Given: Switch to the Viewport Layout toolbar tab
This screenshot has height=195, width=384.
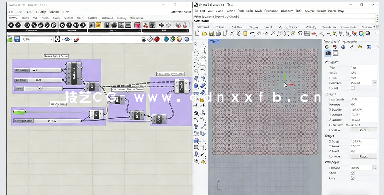Looking at the screenshot, I should pyautogui.click(x=289, y=27).
